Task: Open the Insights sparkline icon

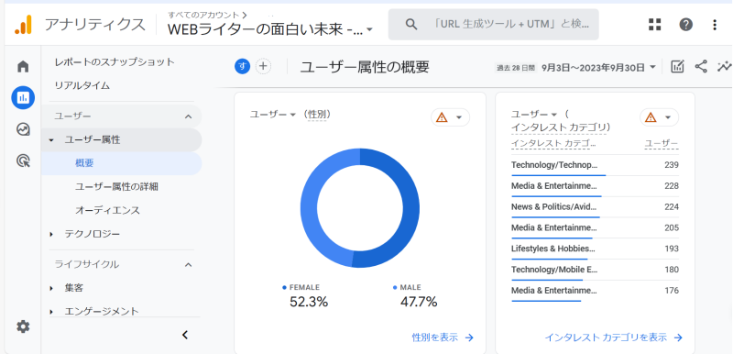Action: tap(724, 67)
